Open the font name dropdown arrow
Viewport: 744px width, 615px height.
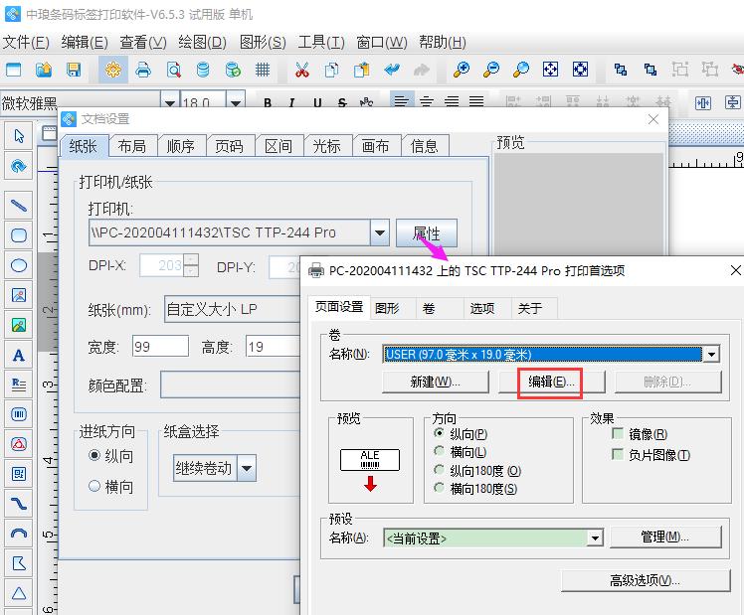click(170, 101)
